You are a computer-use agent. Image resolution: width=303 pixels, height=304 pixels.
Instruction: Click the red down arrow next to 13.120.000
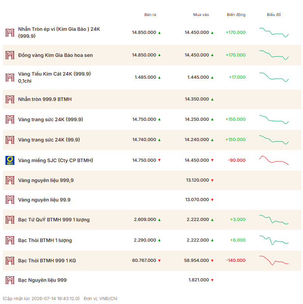click(212, 180)
